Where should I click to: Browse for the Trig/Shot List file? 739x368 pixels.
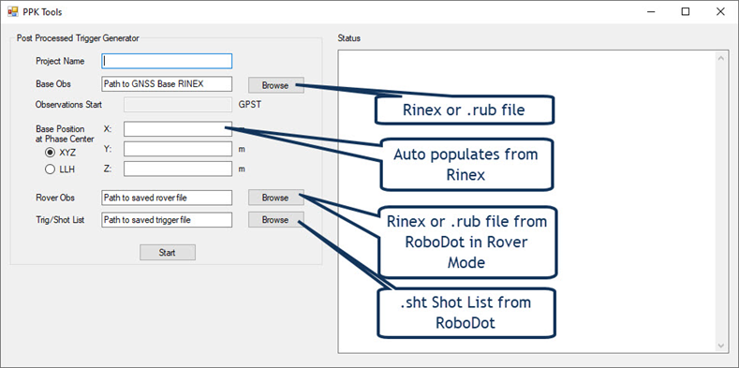click(275, 219)
